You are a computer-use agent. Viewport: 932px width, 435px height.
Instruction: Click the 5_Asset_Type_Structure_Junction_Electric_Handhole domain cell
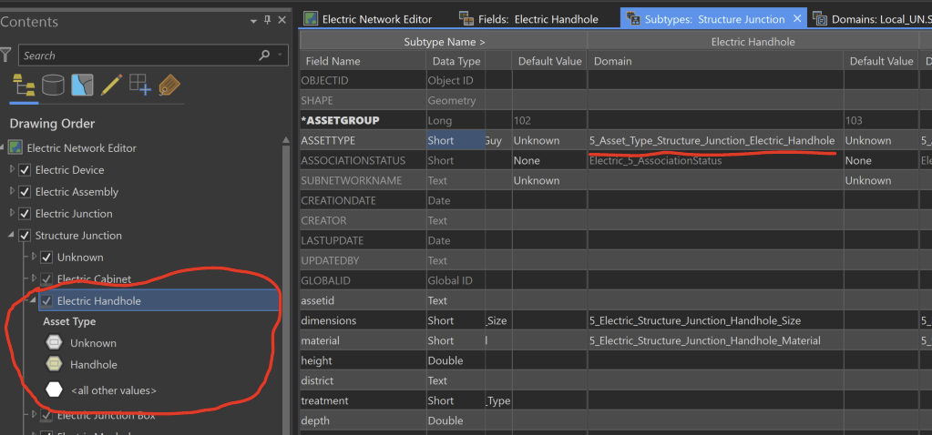(x=715, y=141)
